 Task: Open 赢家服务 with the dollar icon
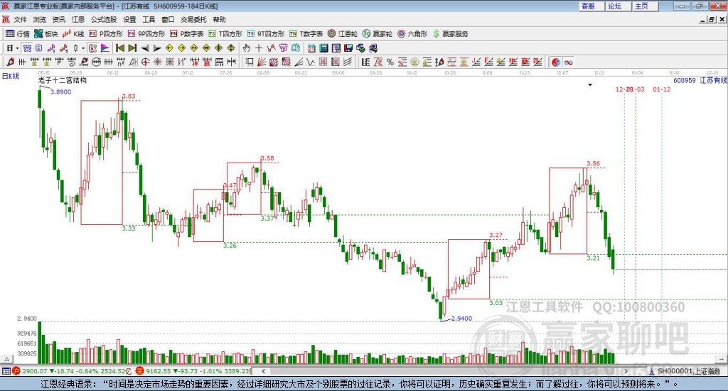click(450, 34)
